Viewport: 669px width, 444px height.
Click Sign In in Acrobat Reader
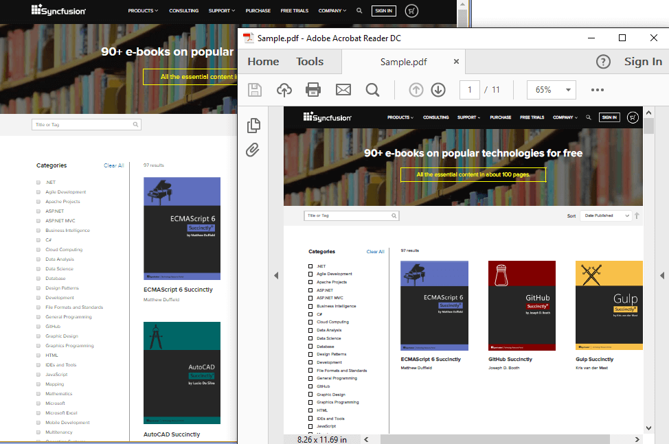[x=643, y=62]
